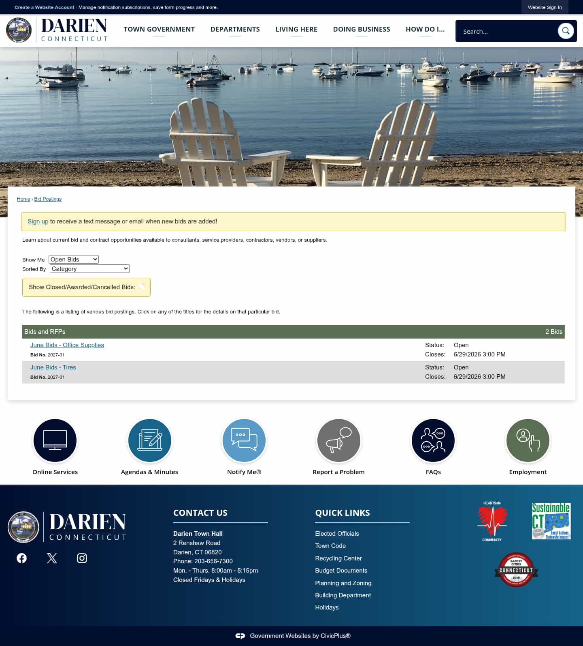Click the 'Bid No. 2027-01' under Tires
The height and width of the screenshot is (646, 583).
click(x=47, y=377)
